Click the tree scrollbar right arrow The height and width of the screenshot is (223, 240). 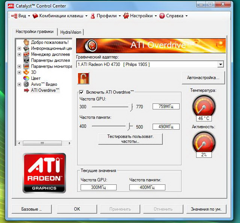coord(69,143)
